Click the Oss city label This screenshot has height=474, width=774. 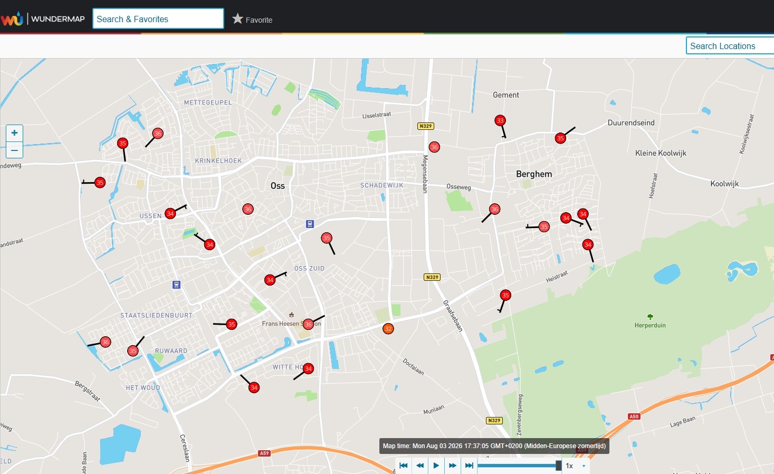click(278, 186)
